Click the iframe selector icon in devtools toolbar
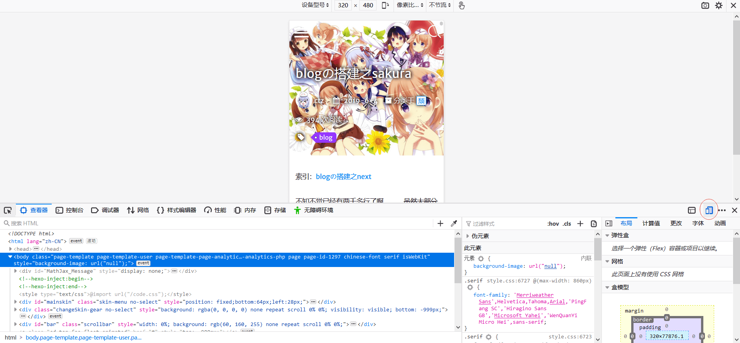Image resolution: width=740 pixels, height=343 pixels. (x=692, y=210)
